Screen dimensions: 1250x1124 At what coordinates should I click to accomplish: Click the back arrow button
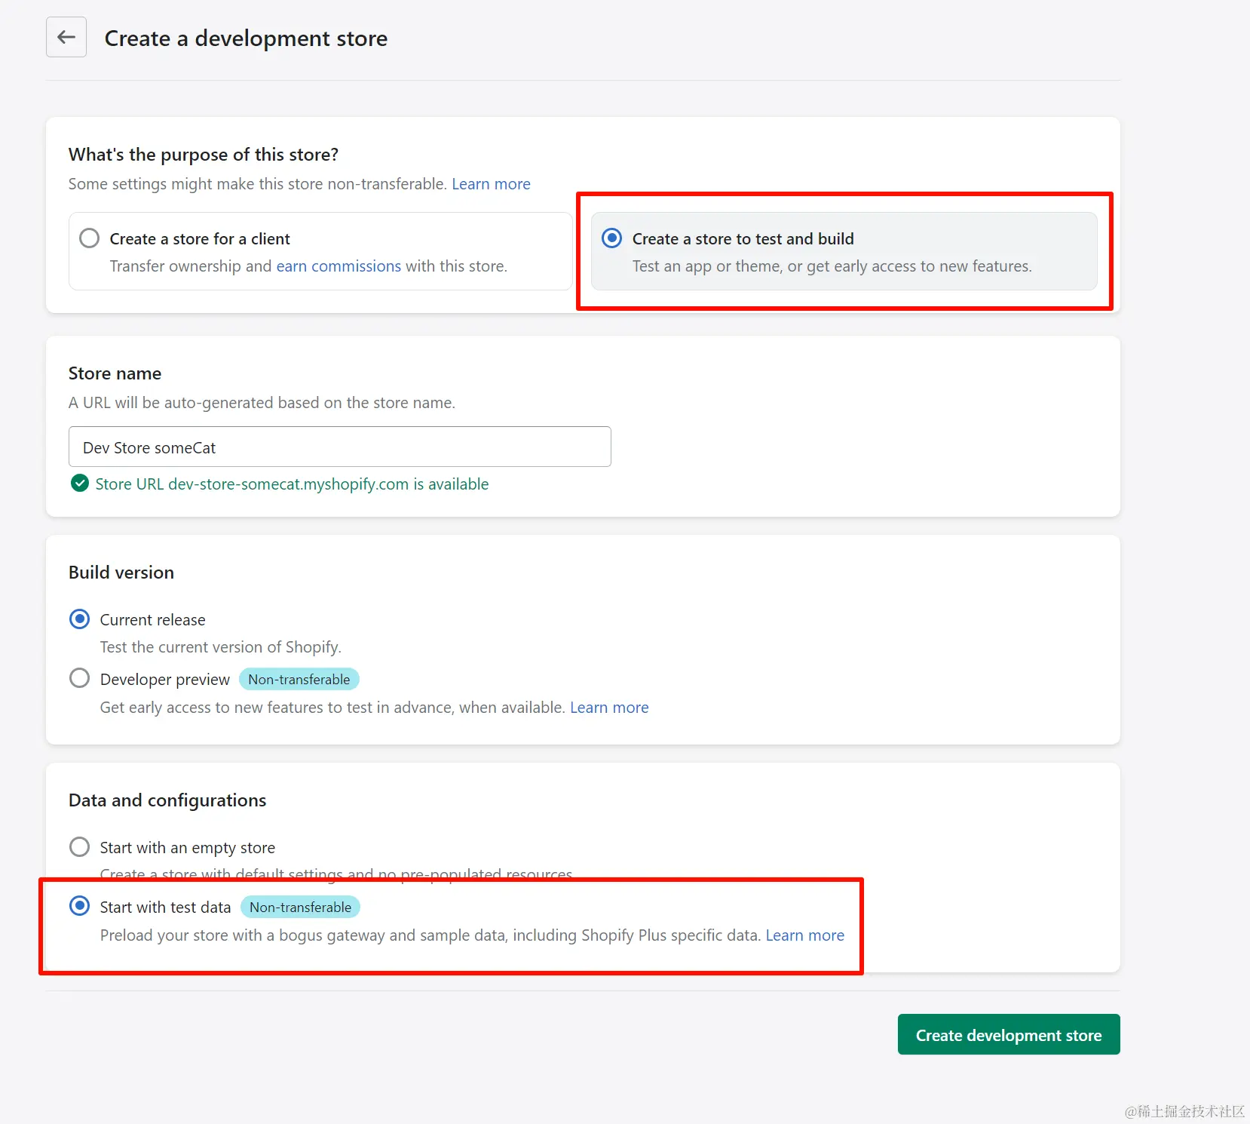click(x=66, y=37)
